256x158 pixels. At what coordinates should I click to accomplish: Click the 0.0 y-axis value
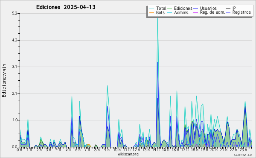pos(15,147)
